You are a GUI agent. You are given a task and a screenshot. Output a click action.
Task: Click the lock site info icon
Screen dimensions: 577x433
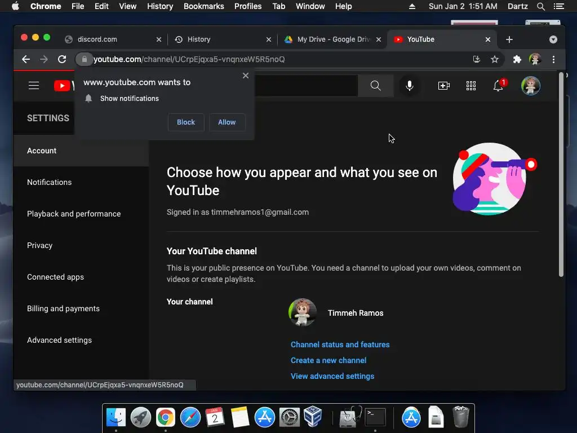pyautogui.click(x=85, y=59)
